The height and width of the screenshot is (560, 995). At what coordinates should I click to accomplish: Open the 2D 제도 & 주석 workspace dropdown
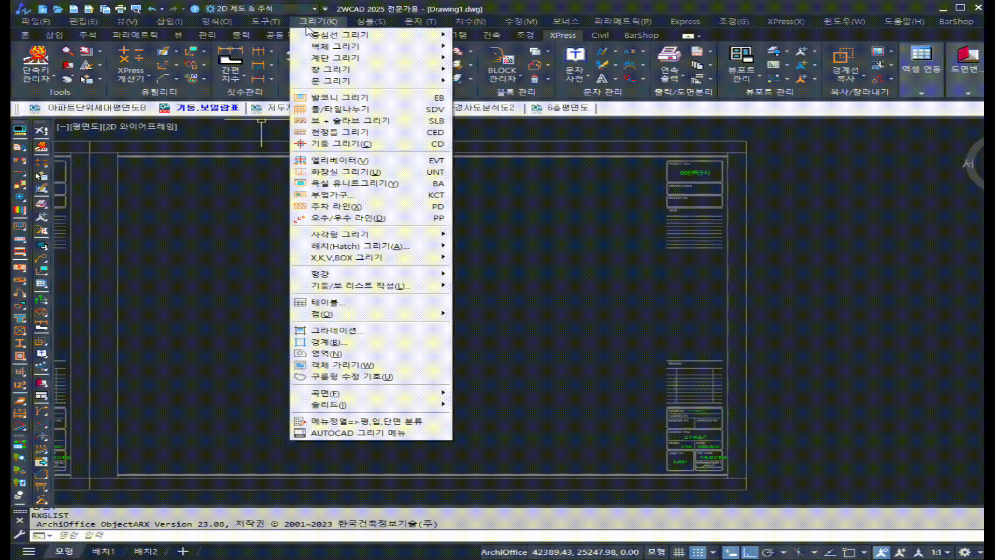[x=314, y=9]
